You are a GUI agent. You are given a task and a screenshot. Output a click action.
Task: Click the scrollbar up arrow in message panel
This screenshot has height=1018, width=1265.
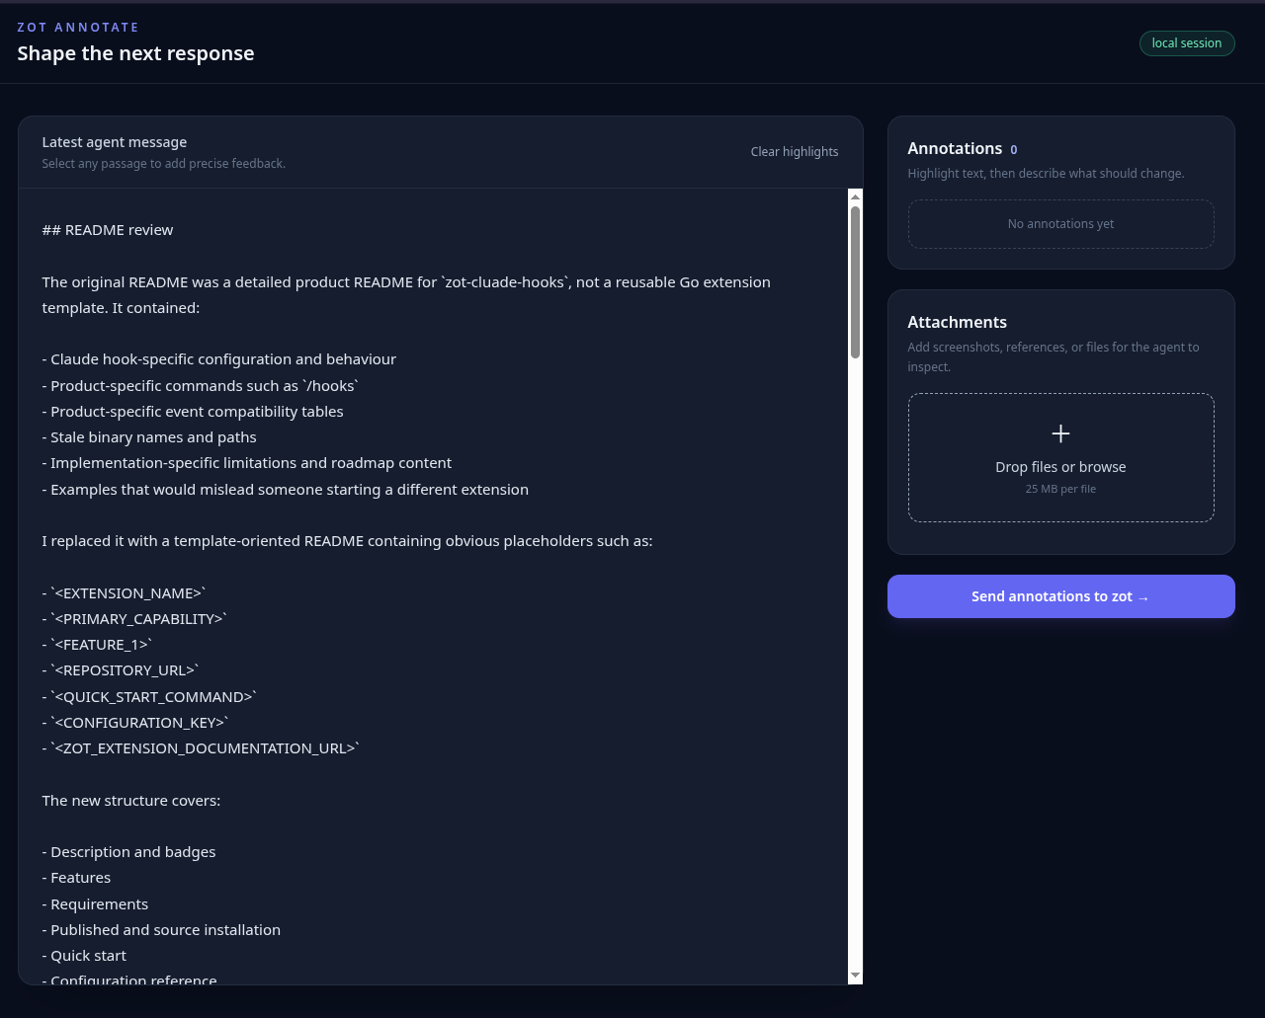pos(855,196)
